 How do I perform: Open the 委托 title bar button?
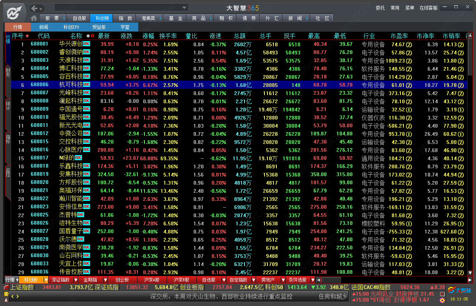click(380, 8)
